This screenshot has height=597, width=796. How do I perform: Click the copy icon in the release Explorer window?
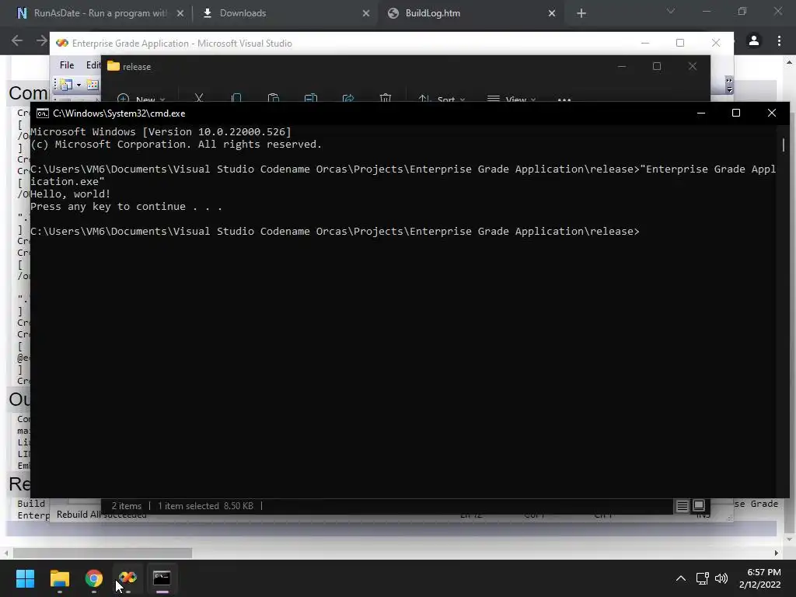(x=236, y=98)
